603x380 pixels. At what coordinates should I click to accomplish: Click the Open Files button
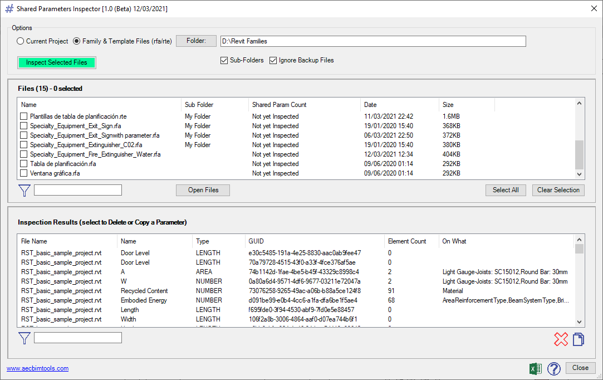click(203, 190)
